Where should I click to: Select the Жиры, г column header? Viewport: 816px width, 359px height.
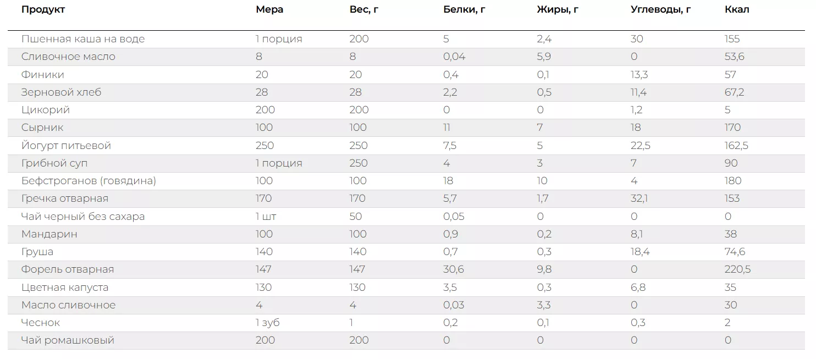point(558,9)
